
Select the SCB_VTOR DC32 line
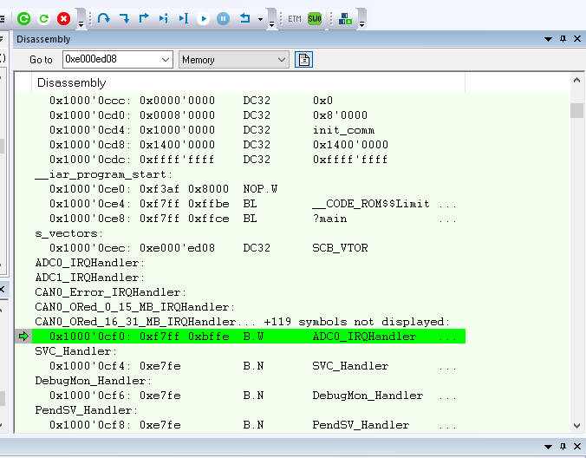coord(249,248)
